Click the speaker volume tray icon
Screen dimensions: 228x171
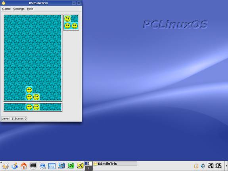pos(203,166)
